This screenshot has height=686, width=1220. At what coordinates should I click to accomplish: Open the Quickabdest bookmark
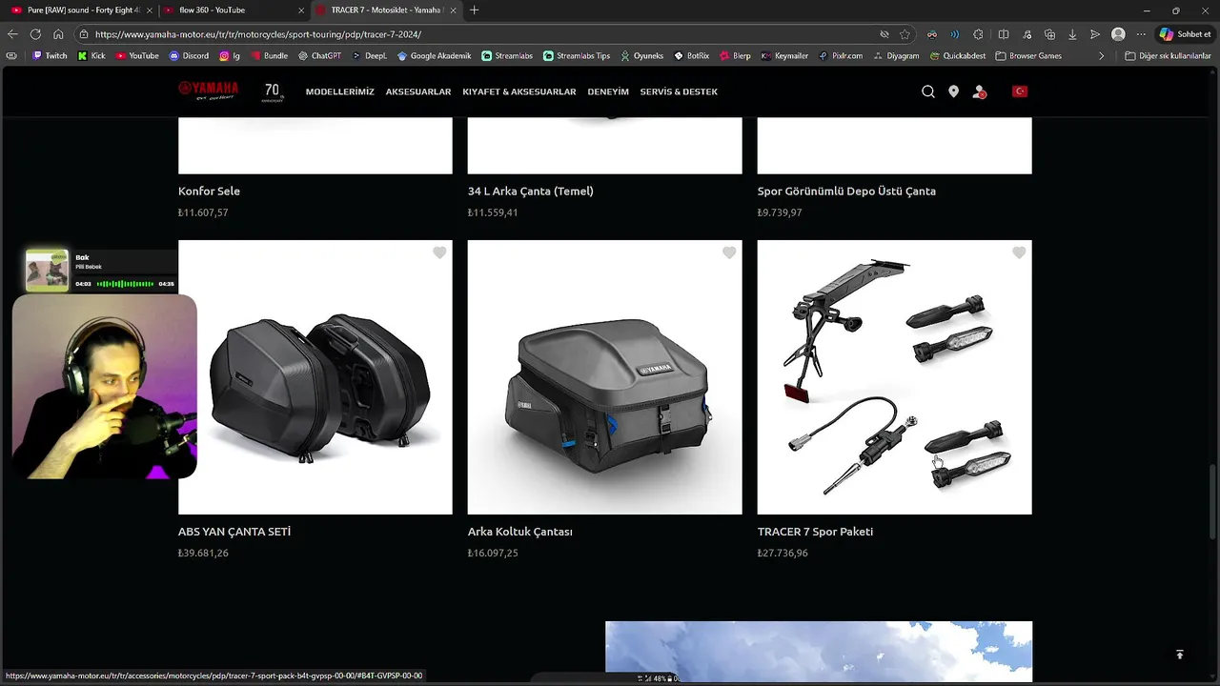[x=956, y=56]
